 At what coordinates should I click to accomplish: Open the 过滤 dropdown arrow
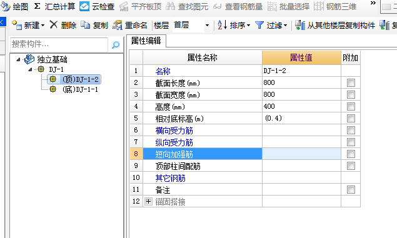click(285, 25)
